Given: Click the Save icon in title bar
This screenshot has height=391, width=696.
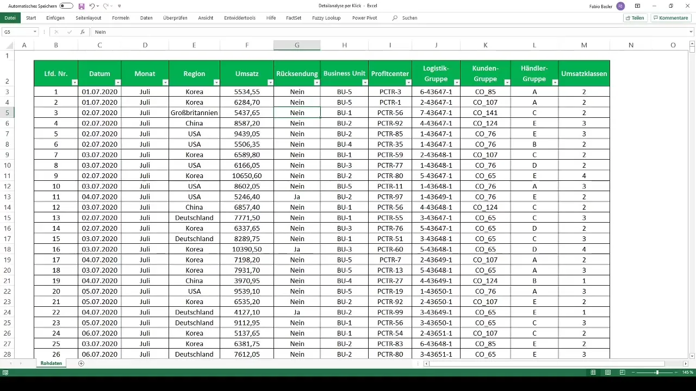Looking at the screenshot, I should point(82,6).
